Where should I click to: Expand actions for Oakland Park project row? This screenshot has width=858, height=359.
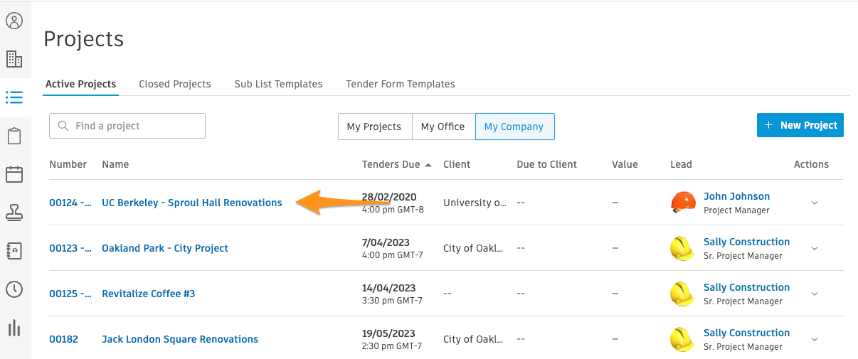[815, 248]
